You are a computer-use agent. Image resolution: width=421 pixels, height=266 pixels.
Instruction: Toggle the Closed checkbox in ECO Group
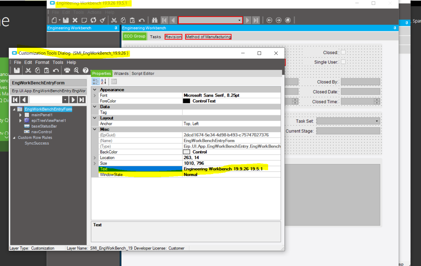tap(343, 52)
